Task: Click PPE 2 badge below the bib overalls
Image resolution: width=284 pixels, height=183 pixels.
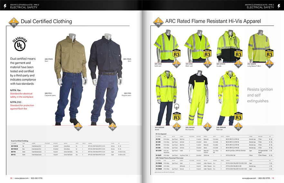Action: [x=208, y=126]
